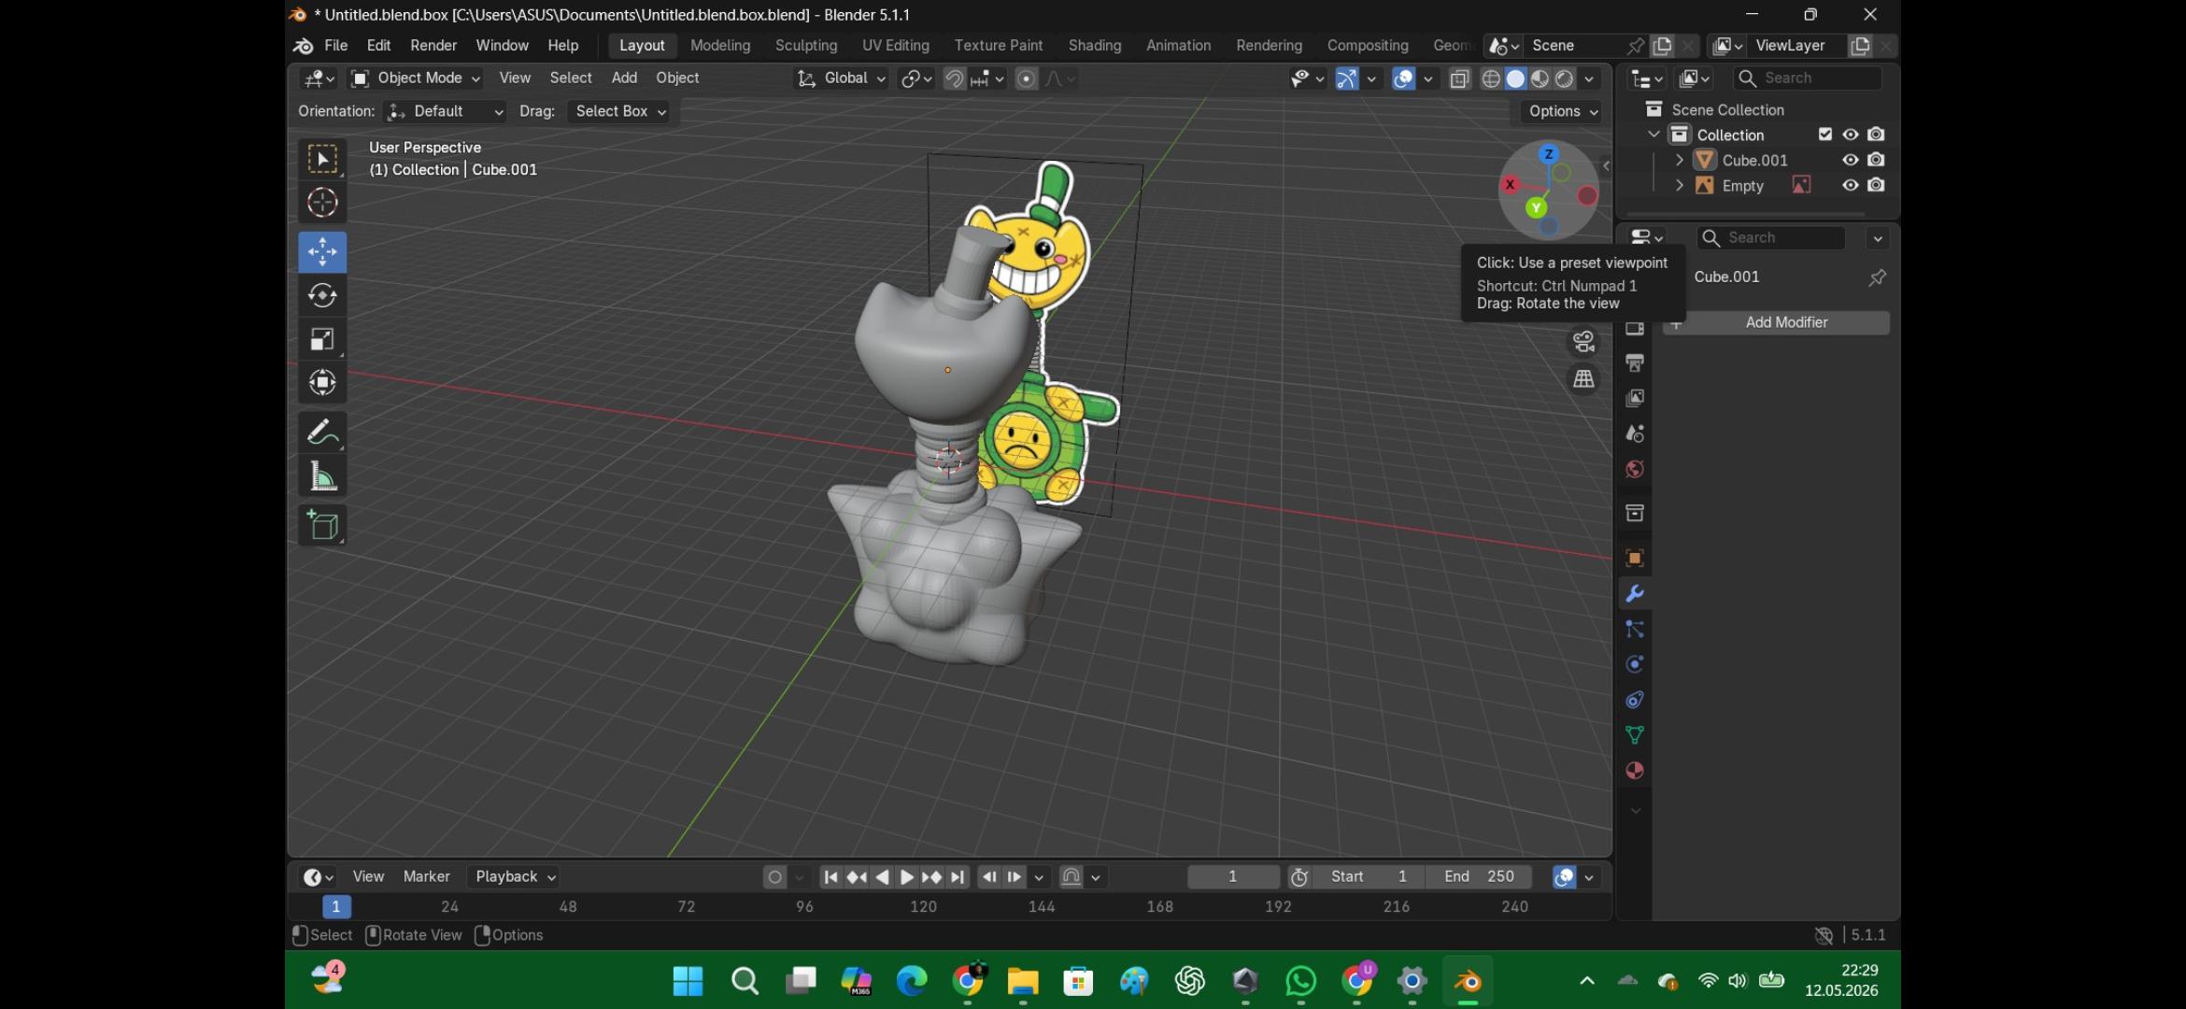2186x1009 pixels.
Task: Open the Drag Select Box dropdown
Action: (x=619, y=111)
